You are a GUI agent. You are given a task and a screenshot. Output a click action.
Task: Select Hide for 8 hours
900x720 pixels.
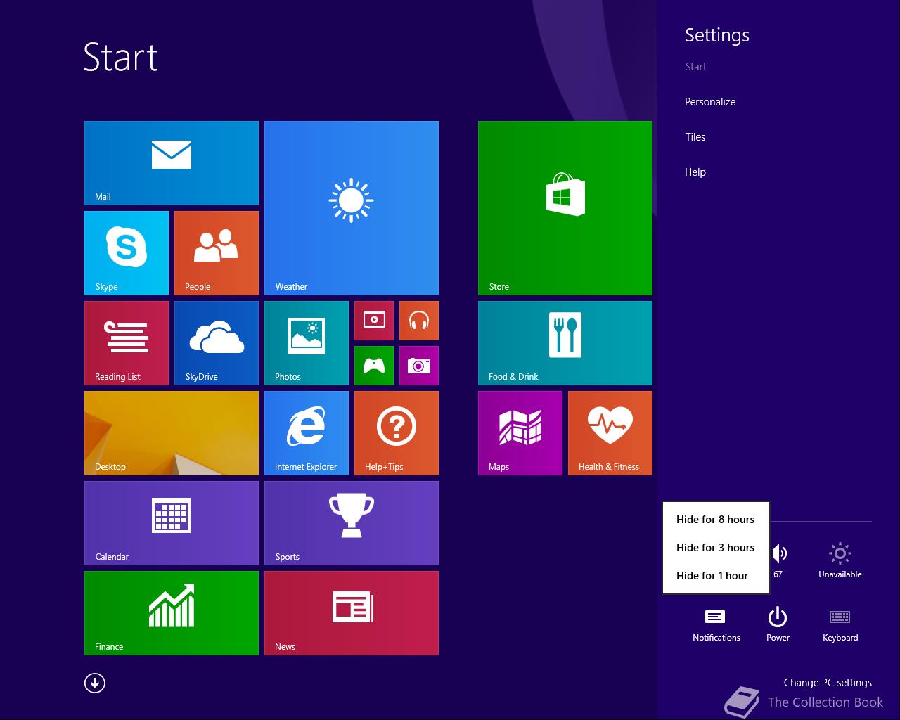[x=716, y=520]
